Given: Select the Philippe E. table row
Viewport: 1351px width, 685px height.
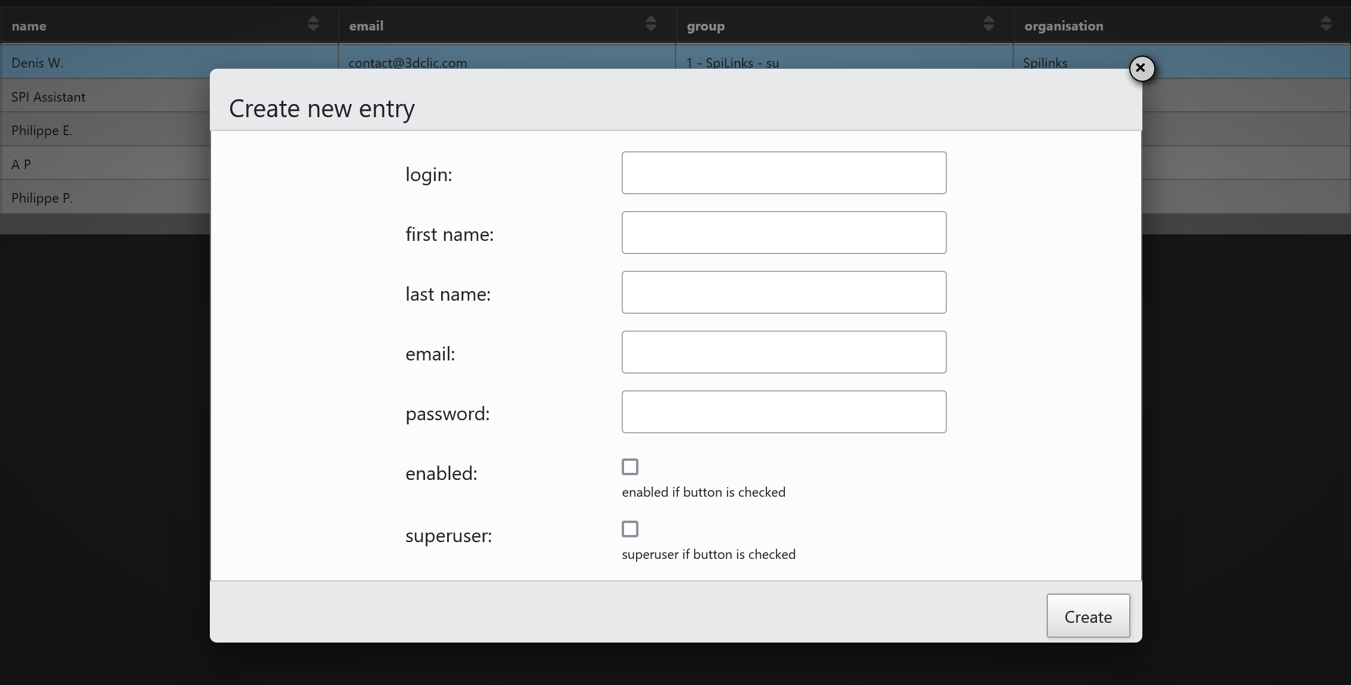Looking at the screenshot, I should pyautogui.click(x=42, y=130).
